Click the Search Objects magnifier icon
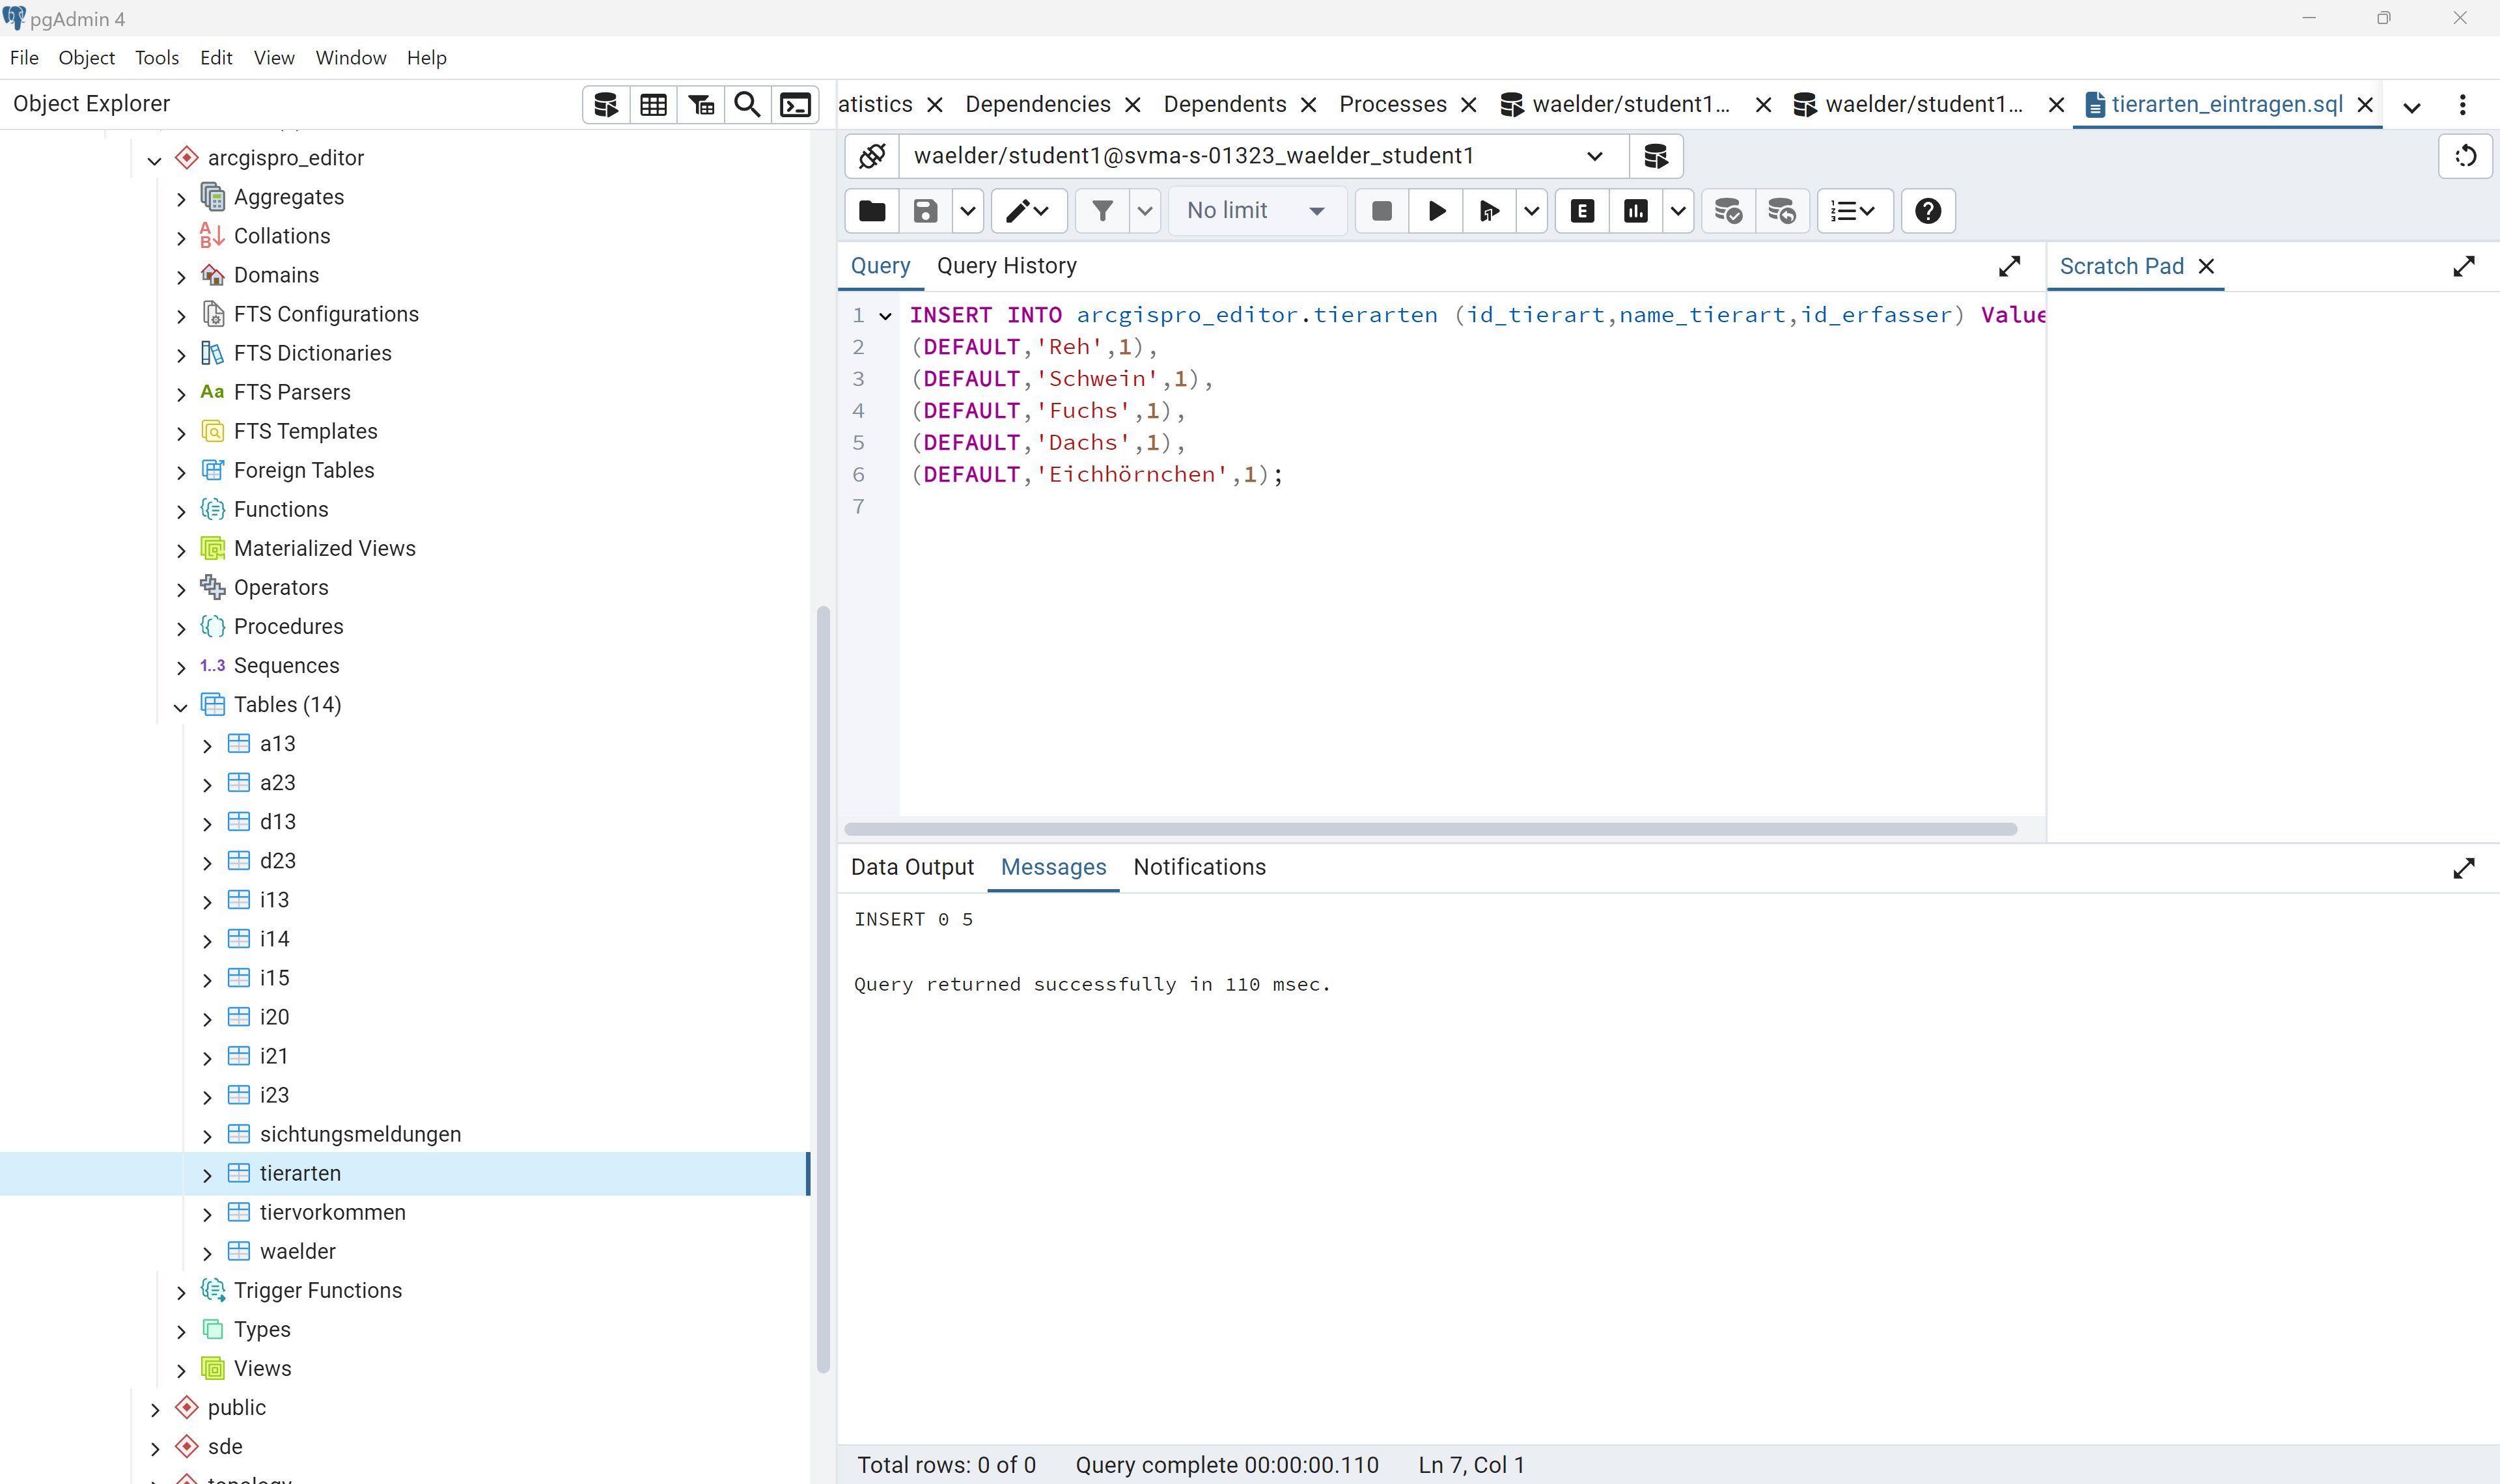The width and height of the screenshot is (2500, 1484). 747,105
